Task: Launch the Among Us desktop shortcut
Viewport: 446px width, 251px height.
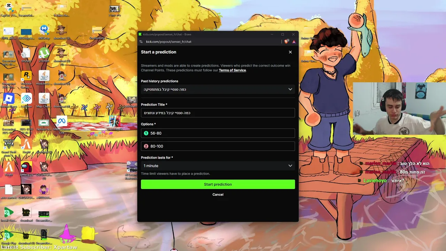Action: coord(26,169)
